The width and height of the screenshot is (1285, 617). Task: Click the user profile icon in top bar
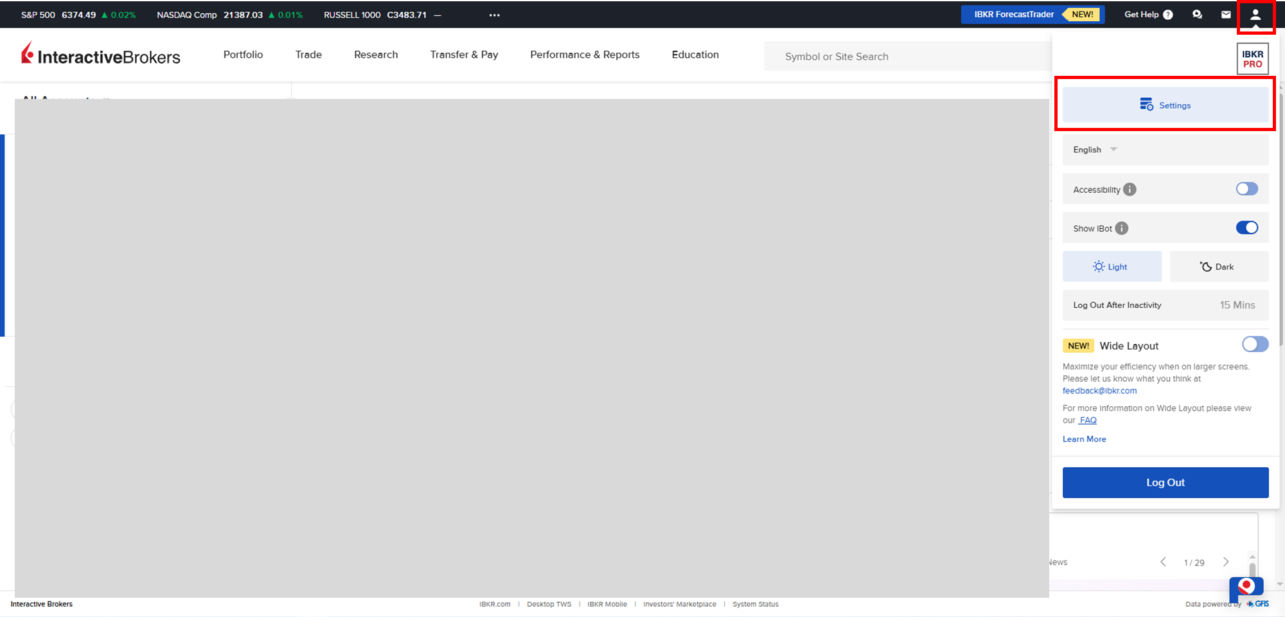(1255, 15)
